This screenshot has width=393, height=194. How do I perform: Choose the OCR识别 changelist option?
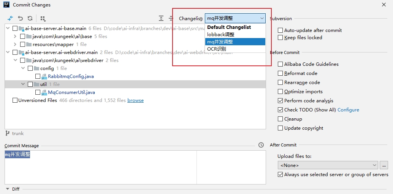217,49
